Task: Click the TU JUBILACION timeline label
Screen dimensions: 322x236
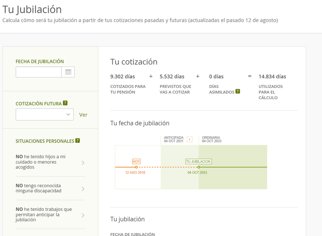Action: pos(199,161)
